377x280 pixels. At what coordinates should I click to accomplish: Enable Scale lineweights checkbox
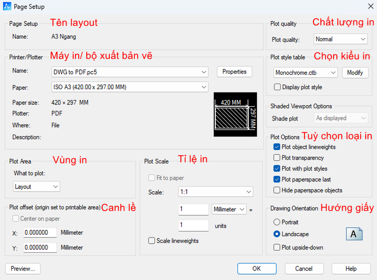coord(152,241)
